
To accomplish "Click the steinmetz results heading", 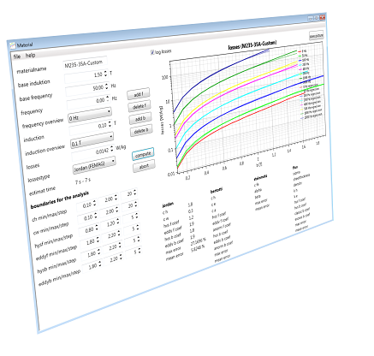I will click(260, 178).
